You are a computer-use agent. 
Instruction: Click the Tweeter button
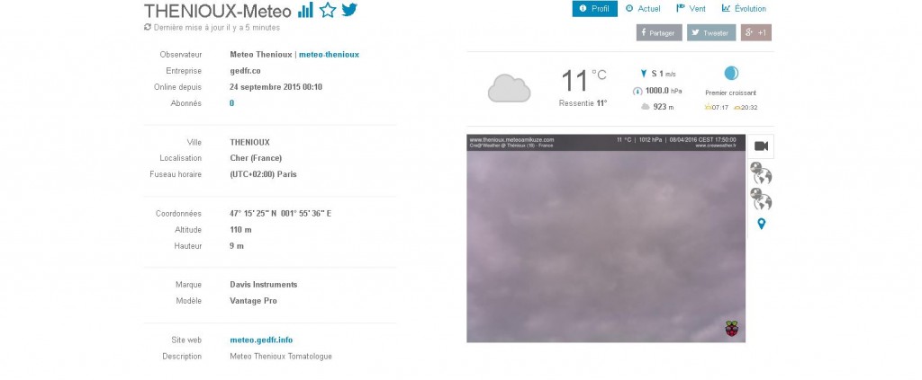click(711, 33)
